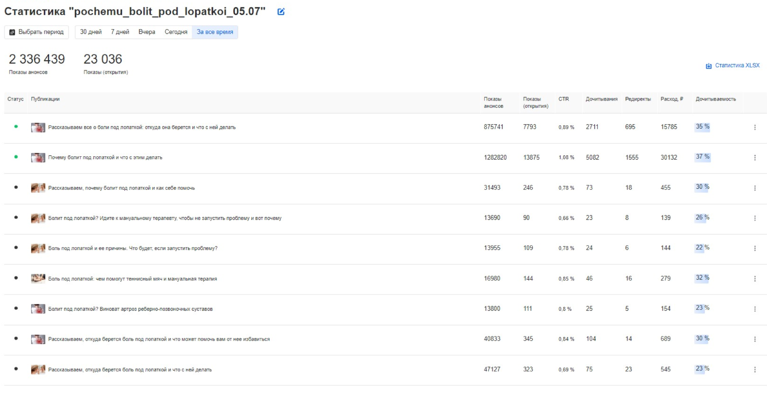767x397 pixels.
Task: Click the 37 % дочитываемость bar
Action: (x=702, y=157)
